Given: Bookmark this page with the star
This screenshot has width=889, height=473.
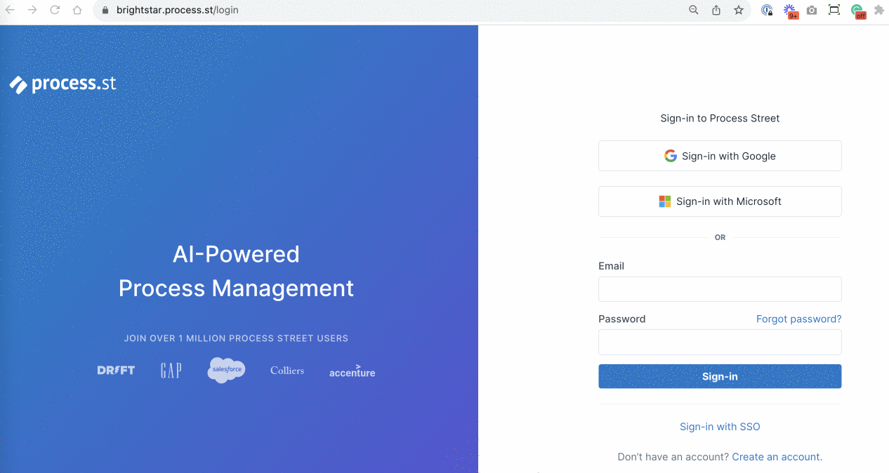Looking at the screenshot, I should click(x=739, y=10).
